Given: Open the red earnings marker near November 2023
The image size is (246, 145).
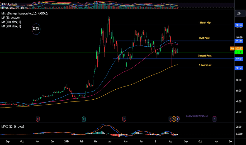Looking at the screenshot, I should point(38,119).
